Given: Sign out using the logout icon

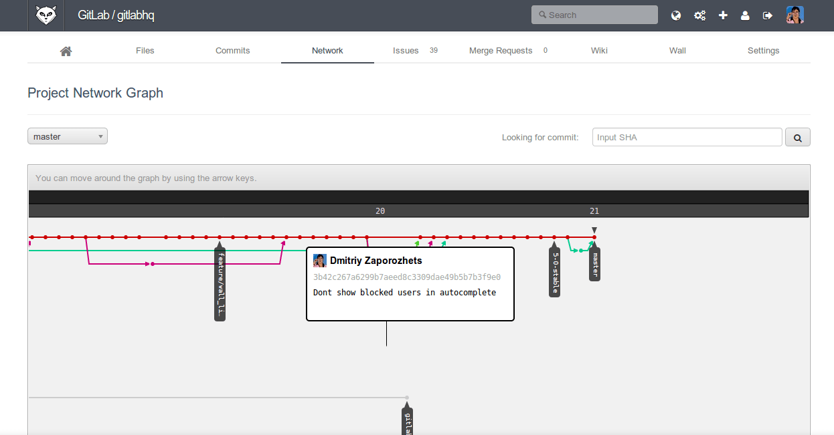Looking at the screenshot, I should tap(767, 14).
